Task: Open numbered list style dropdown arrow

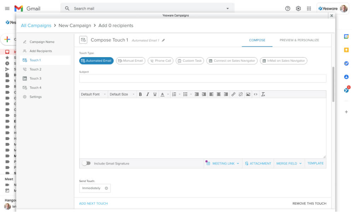Action: tap(180, 94)
